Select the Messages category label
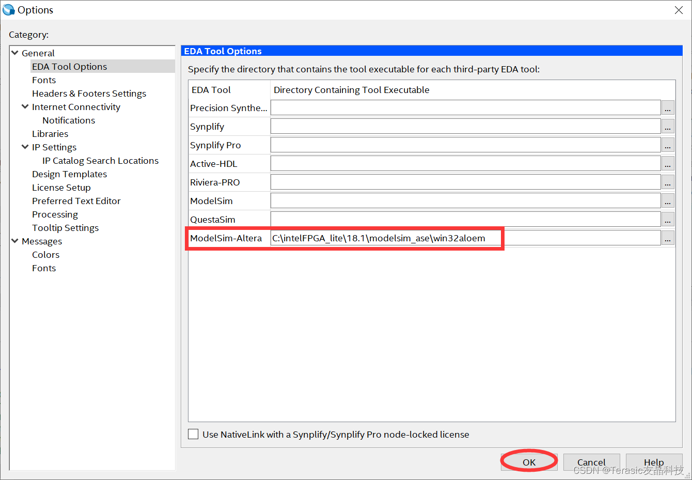Screen dimensions: 692x480 point(42,241)
